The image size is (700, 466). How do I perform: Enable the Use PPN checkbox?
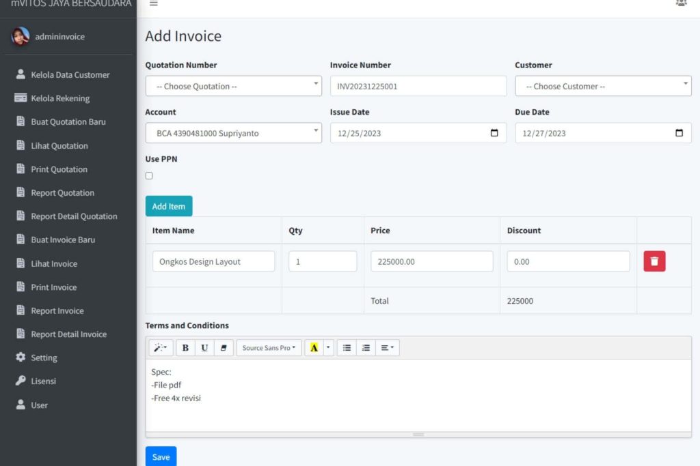pyautogui.click(x=149, y=175)
